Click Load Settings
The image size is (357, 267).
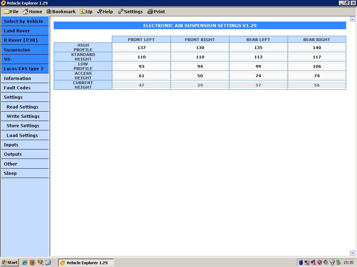[x=25, y=135]
